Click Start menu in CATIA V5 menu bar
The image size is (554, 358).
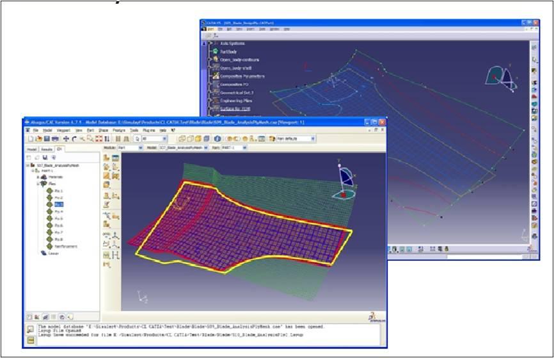210,29
